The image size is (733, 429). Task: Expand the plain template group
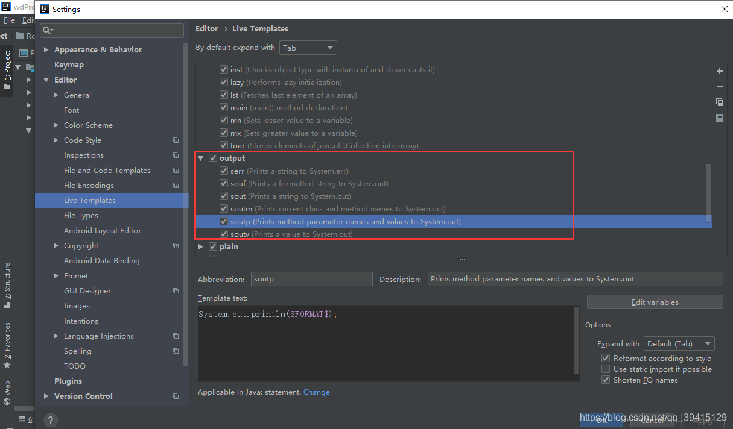pyautogui.click(x=201, y=246)
